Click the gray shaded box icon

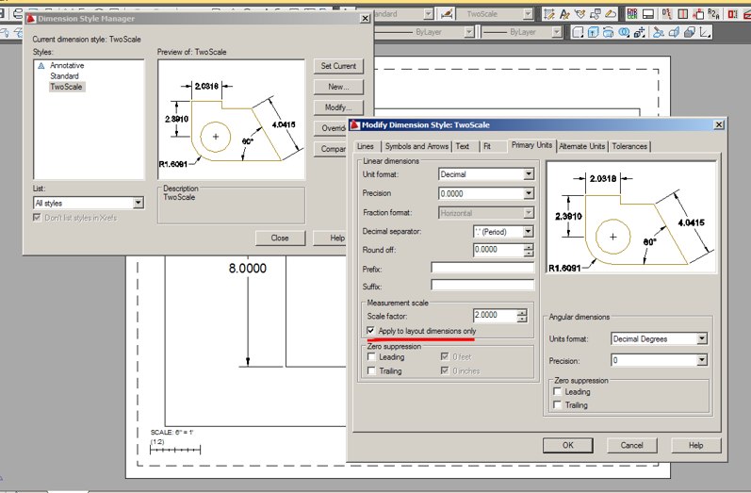click(689, 33)
